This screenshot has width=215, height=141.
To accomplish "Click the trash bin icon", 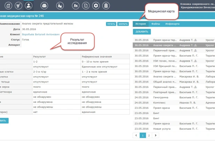I will pyautogui.click(x=105, y=5).
